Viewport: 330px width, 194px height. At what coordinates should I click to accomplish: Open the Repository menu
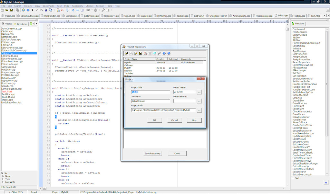click(77, 6)
